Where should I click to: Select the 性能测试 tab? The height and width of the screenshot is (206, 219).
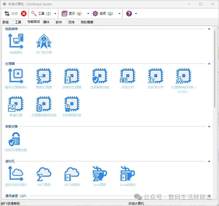coord(34,22)
